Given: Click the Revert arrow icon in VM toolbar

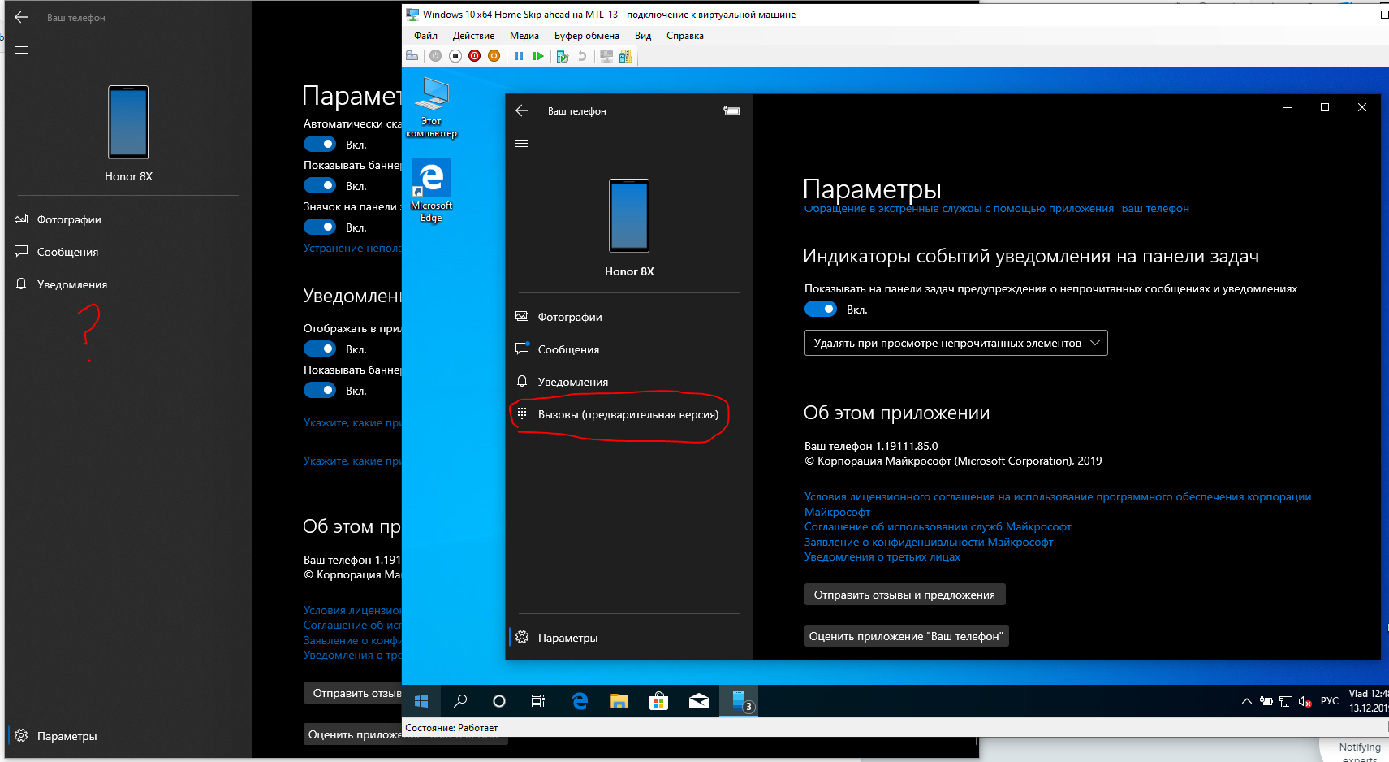Looking at the screenshot, I should coord(582,56).
